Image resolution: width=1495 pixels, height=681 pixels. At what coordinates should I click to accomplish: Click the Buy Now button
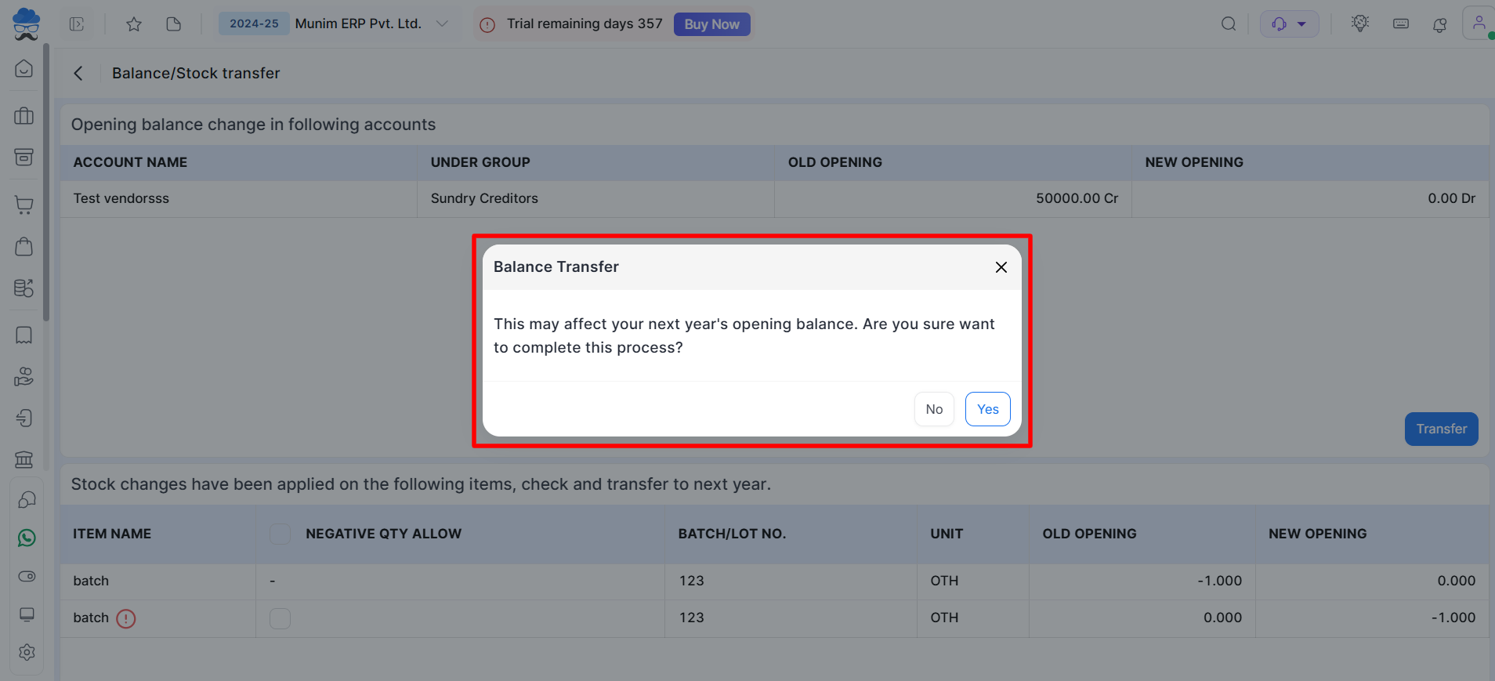[711, 24]
